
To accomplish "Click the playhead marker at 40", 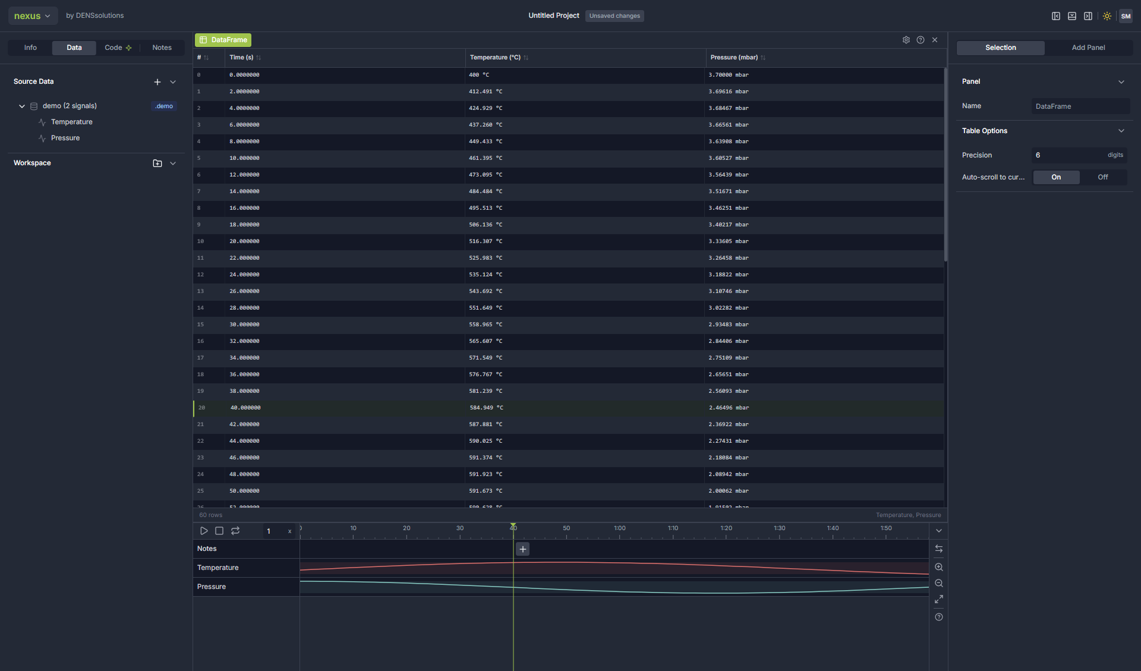I will [x=513, y=527].
